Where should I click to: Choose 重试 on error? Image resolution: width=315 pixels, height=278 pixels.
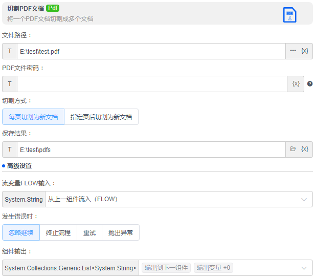pyautogui.click(x=89, y=232)
